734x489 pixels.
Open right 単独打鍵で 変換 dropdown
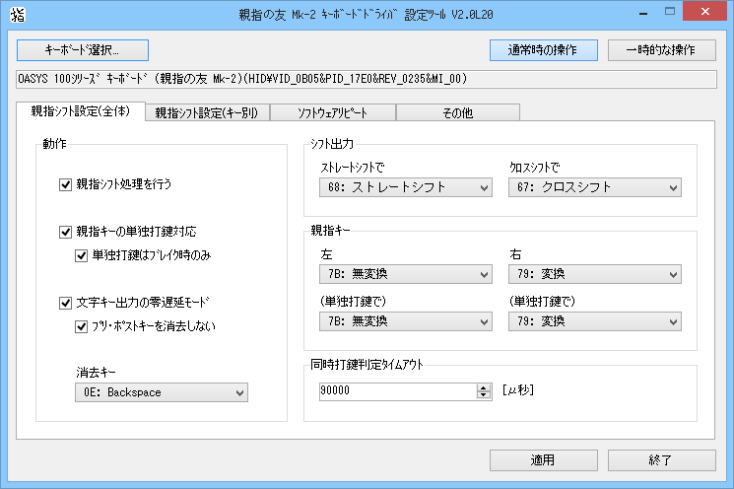click(594, 321)
